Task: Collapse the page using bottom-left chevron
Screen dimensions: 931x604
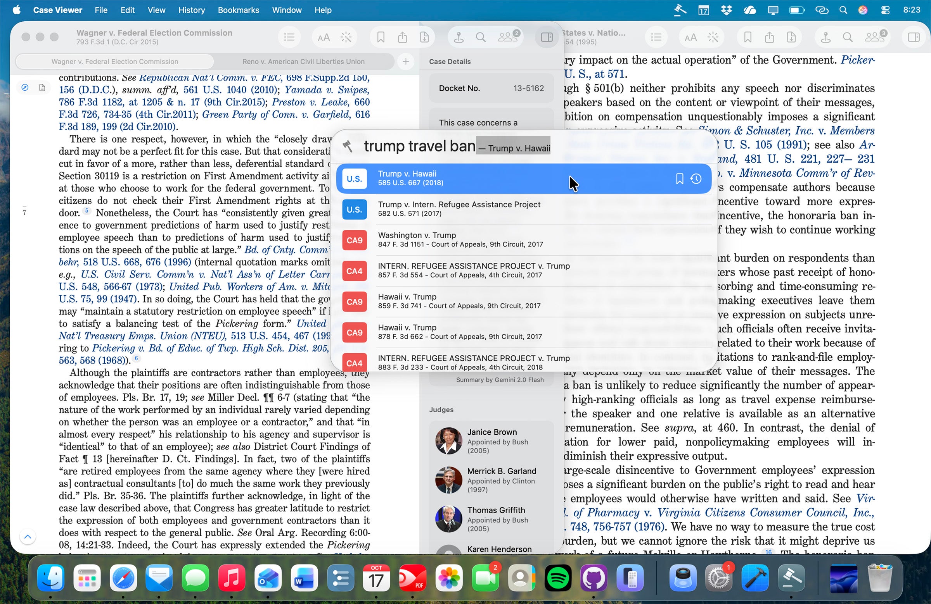Action: (x=28, y=537)
